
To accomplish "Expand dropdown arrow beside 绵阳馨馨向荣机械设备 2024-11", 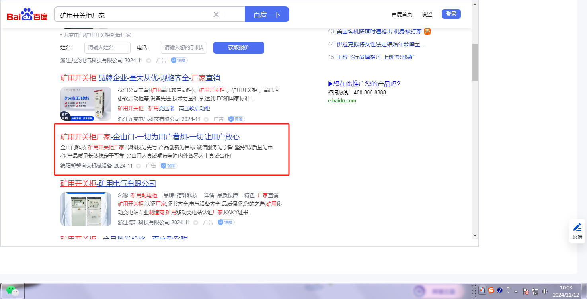I will (x=138, y=166).
